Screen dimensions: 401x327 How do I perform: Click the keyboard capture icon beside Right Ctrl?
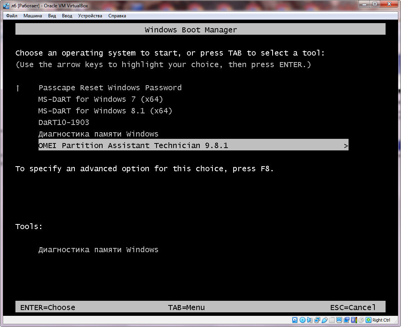coord(368,320)
